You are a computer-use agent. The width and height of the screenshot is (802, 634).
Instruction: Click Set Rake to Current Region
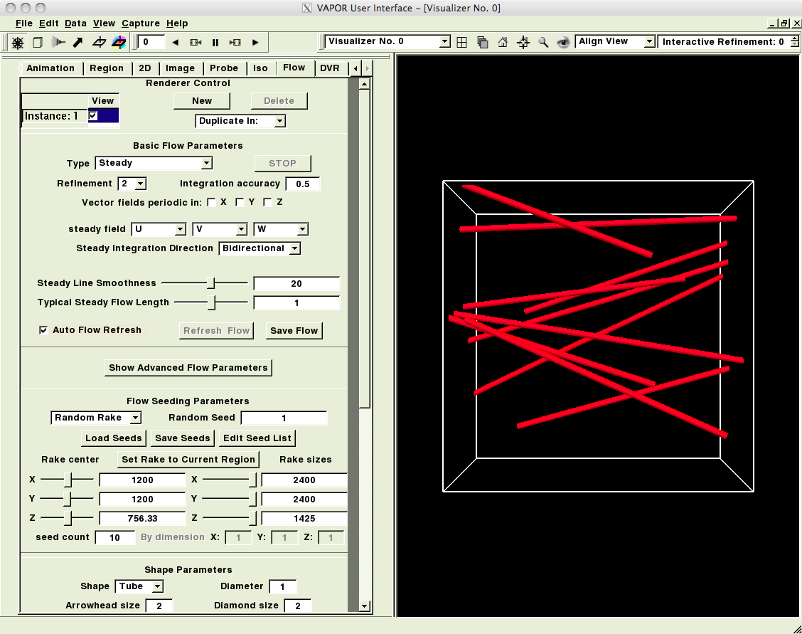[x=188, y=460]
